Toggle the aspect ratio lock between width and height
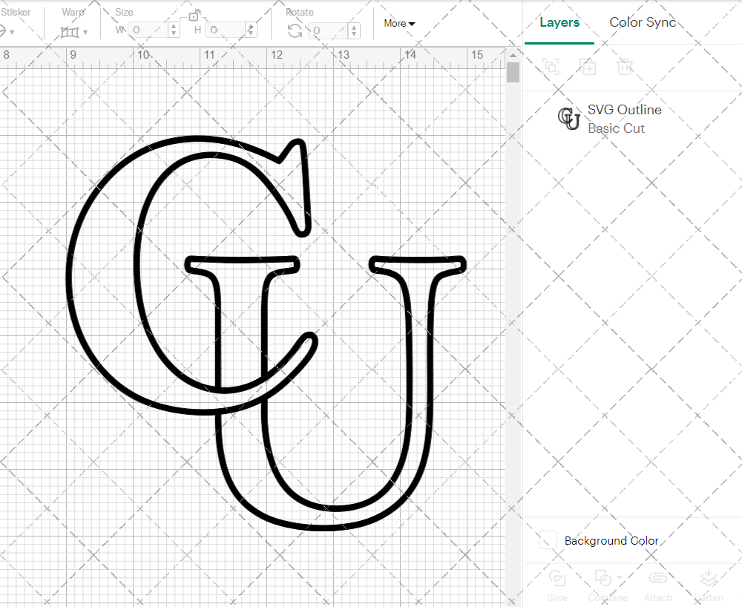Image resolution: width=742 pixels, height=607 pixels. coord(194,16)
